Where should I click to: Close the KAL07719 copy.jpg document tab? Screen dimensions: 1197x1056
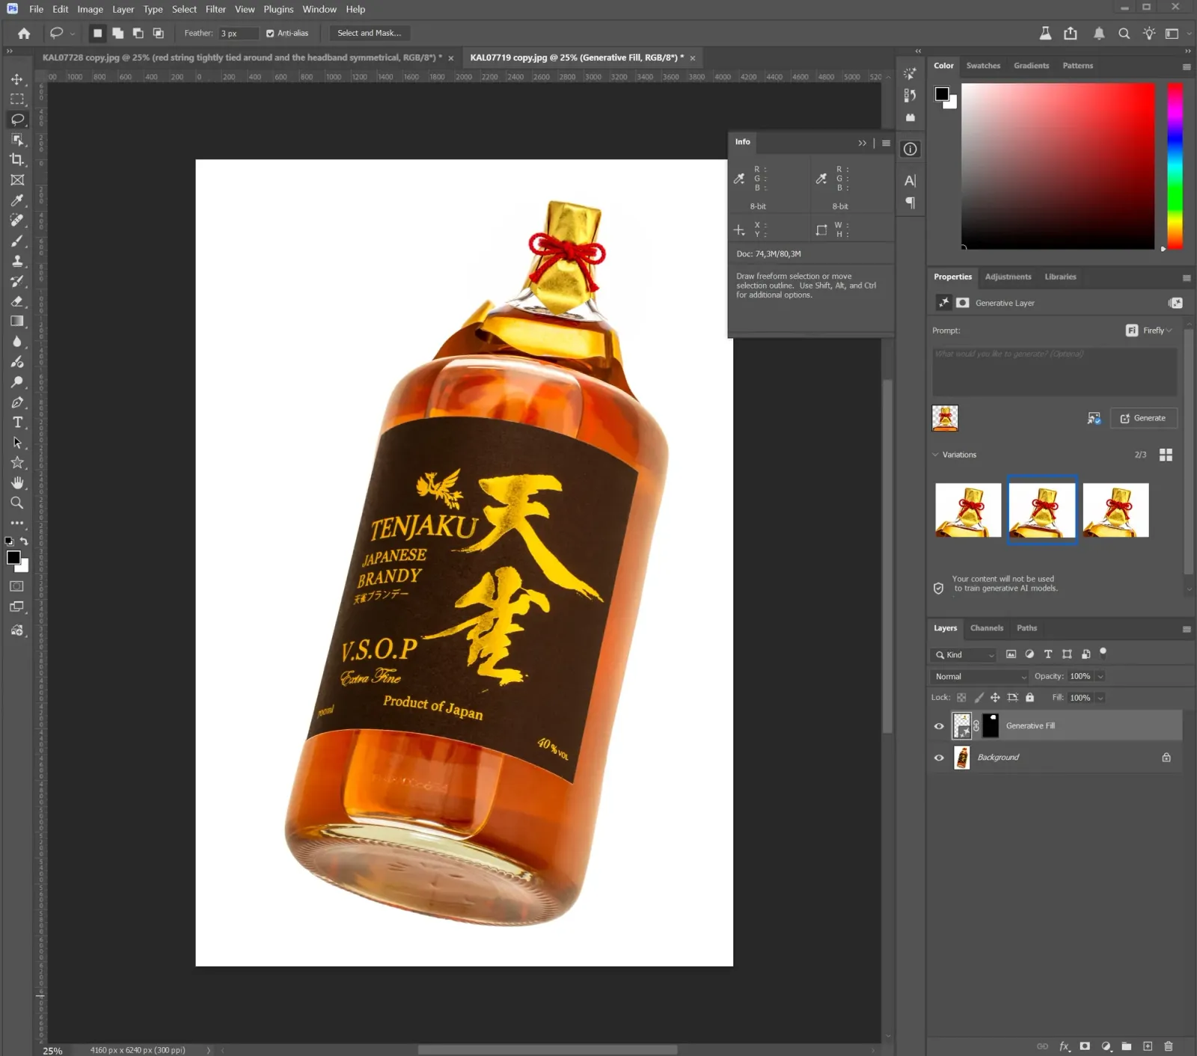(693, 58)
